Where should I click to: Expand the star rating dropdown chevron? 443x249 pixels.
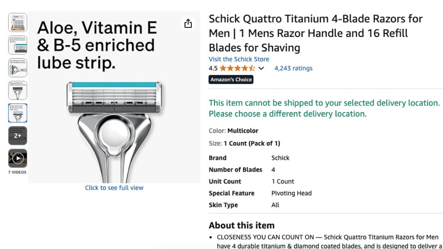261,68
